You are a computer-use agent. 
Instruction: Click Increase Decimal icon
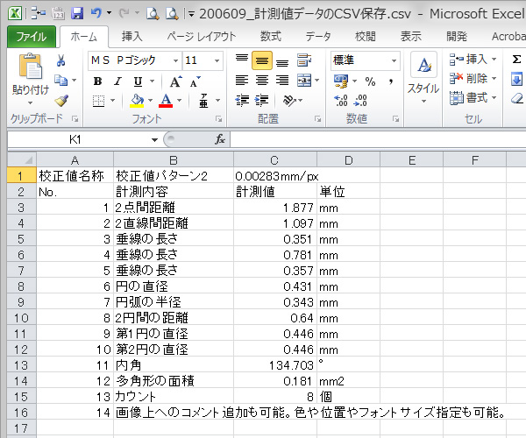point(341,100)
